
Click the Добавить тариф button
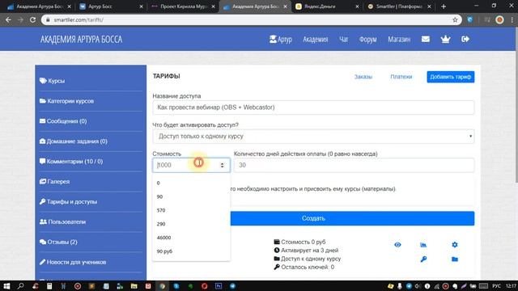[450, 77]
